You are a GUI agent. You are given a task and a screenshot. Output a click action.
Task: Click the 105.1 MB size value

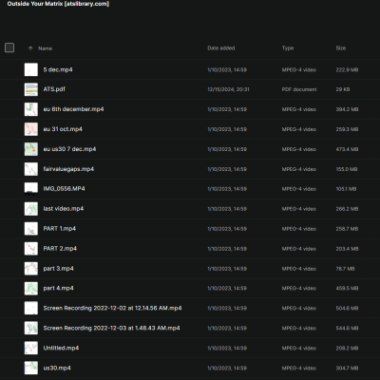click(x=346, y=189)
